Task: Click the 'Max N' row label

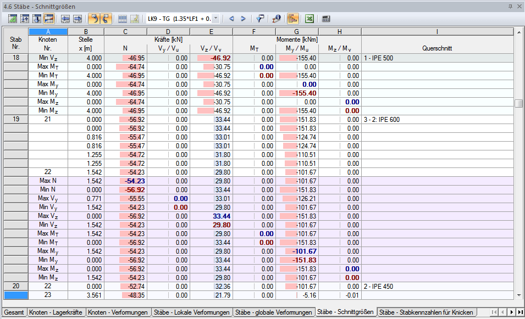Action: tap(48, 181)
